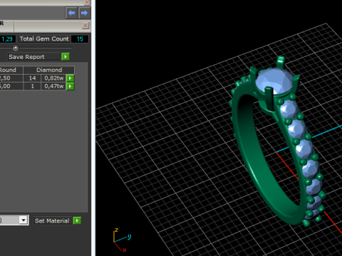
Task: Close the top panel header
Action: (87, 2)
